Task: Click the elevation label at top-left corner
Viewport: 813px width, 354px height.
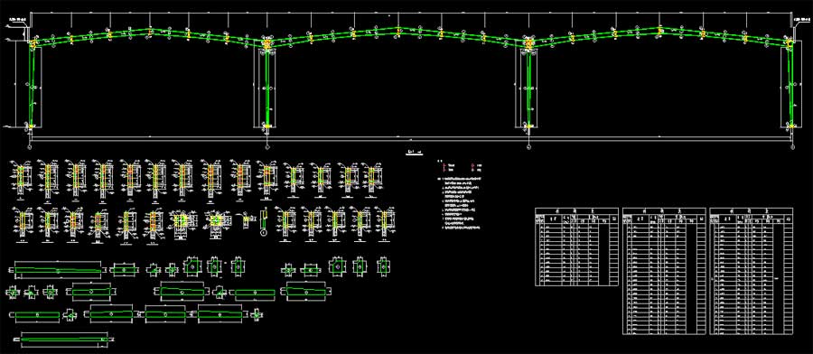Action: click(x=18, y=21)
